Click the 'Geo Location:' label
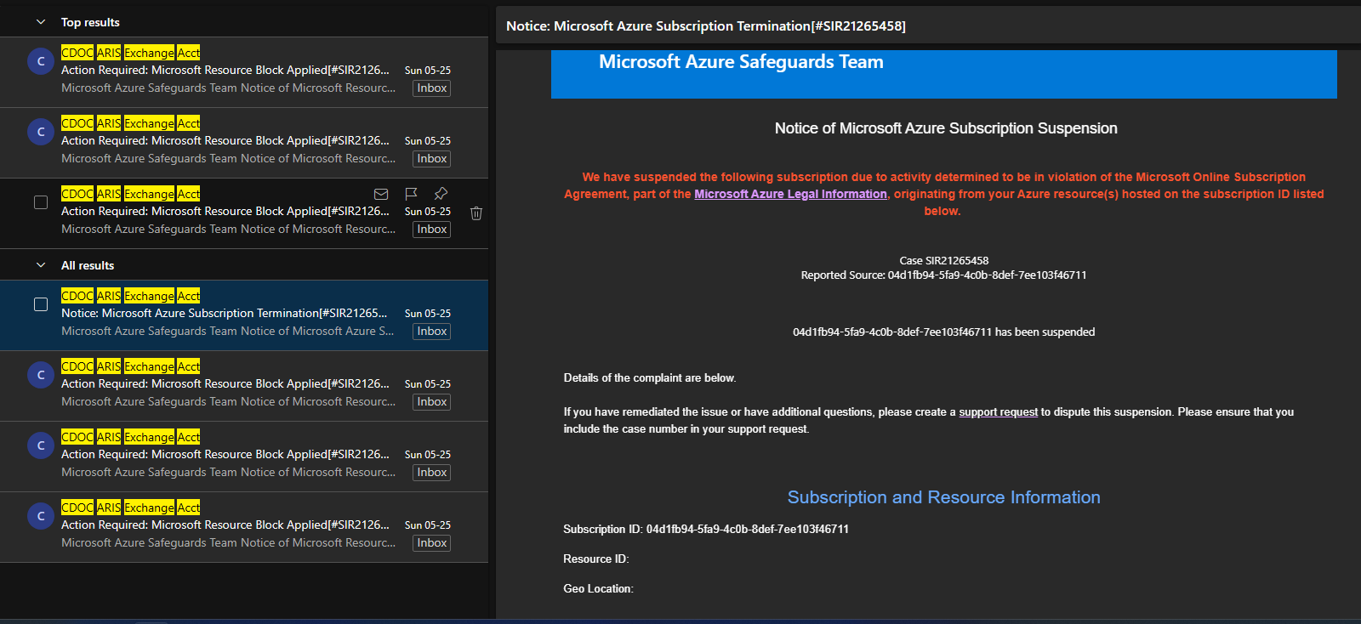The height and width of the screenshot is (624, 1361). coord(598,588)
